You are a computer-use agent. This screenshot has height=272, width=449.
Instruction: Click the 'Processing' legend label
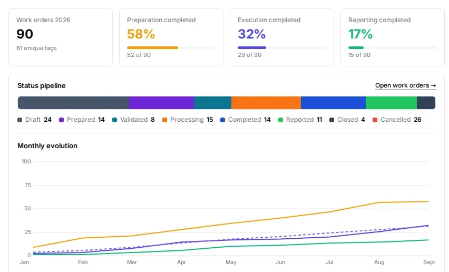(x=187, y=120)
